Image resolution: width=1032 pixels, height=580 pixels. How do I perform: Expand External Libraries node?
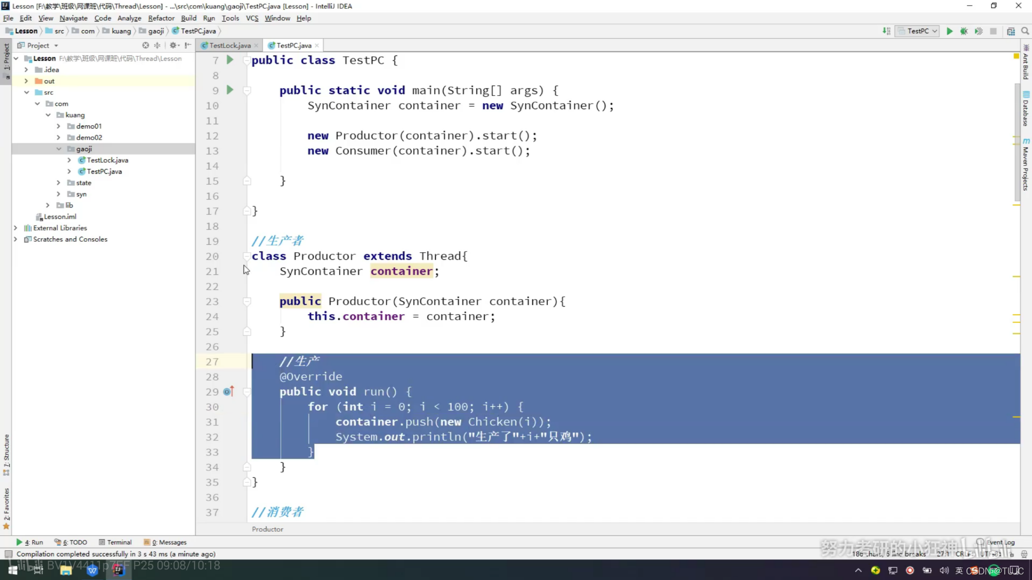[x=16, y=228]
